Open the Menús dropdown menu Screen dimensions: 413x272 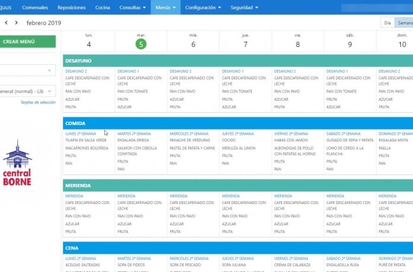[x=166, y=7]
